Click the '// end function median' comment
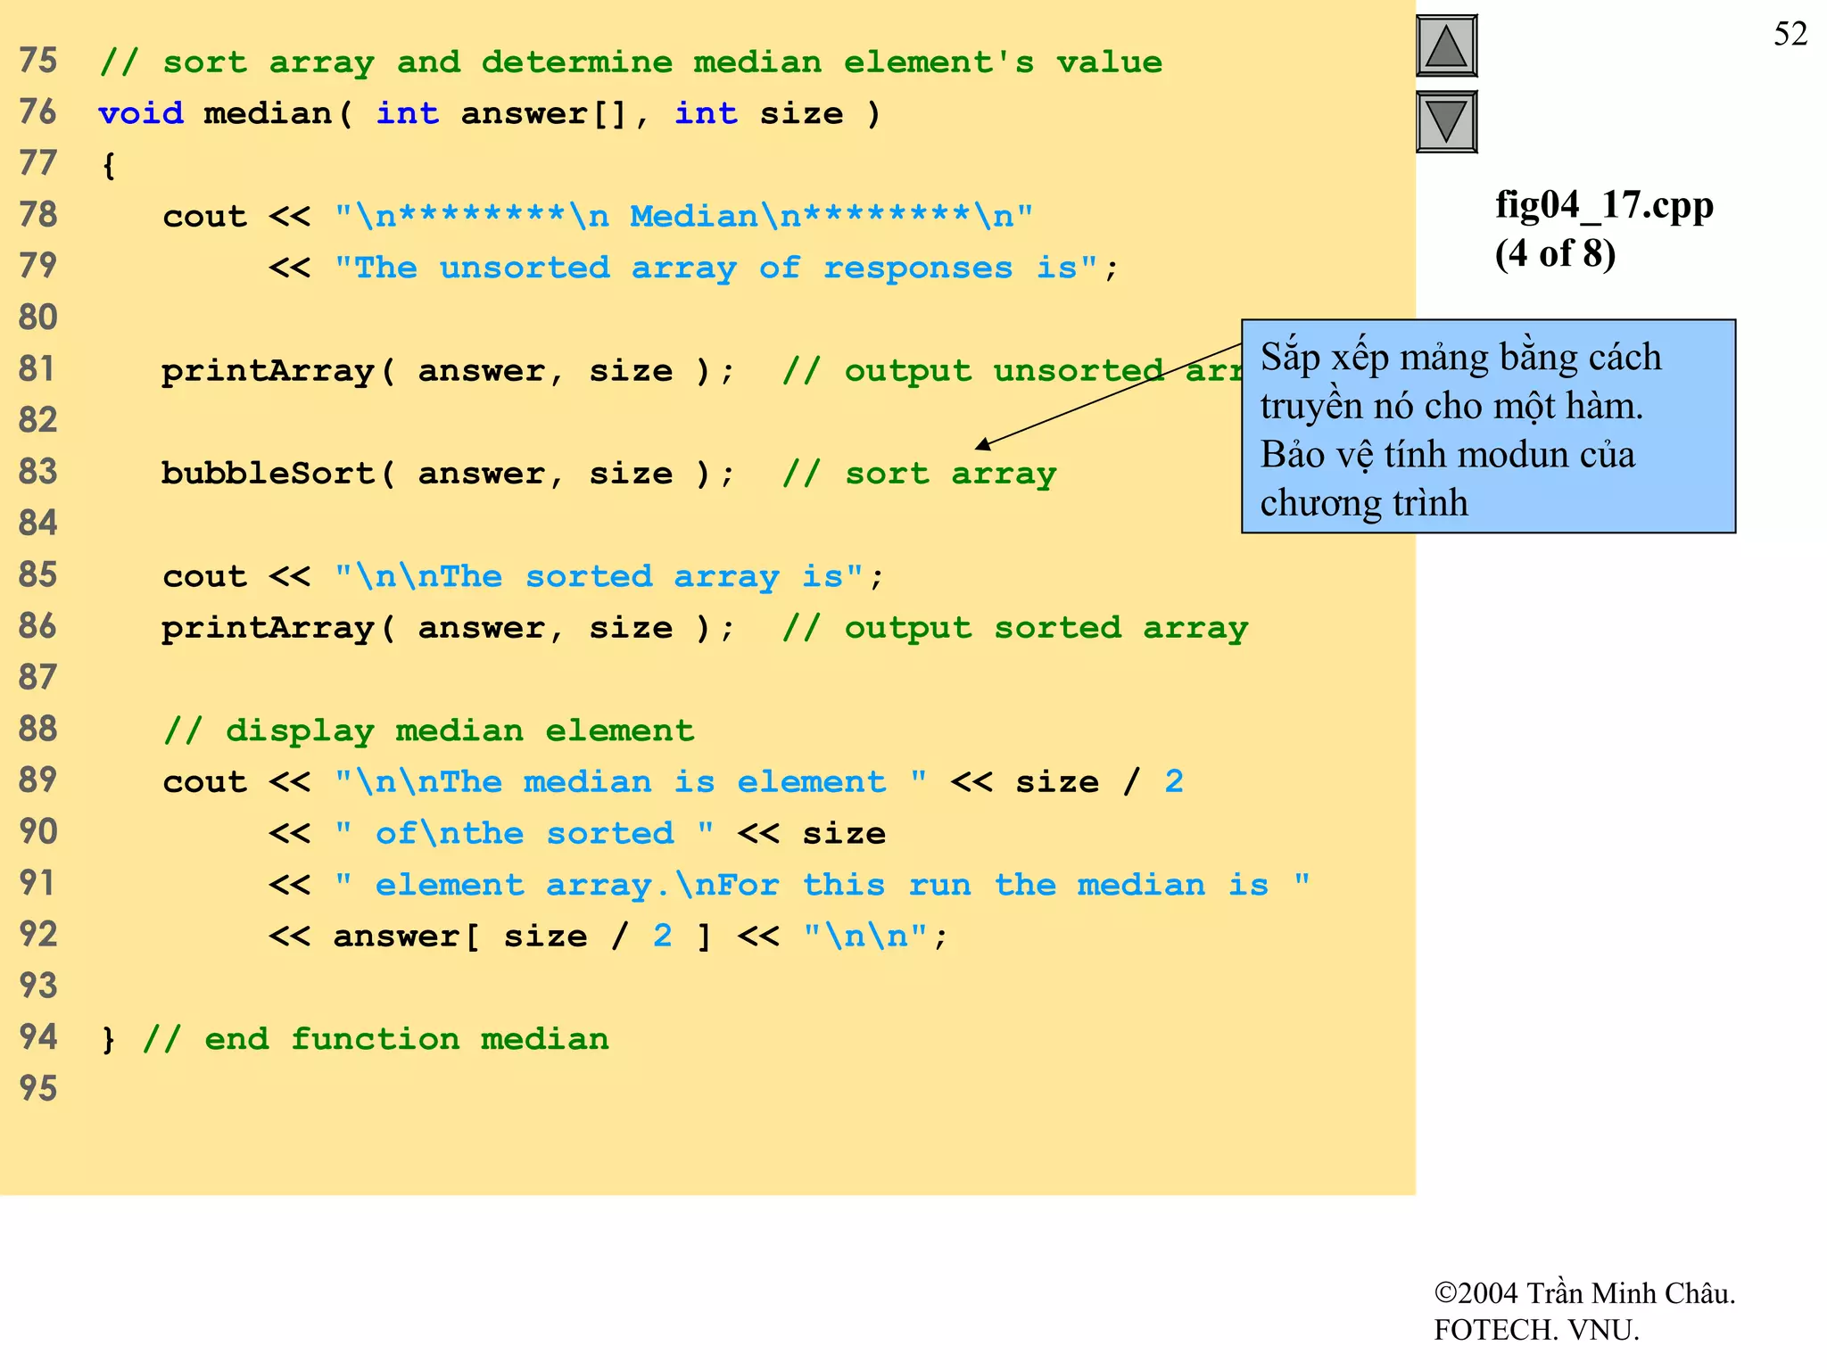 376,1039
